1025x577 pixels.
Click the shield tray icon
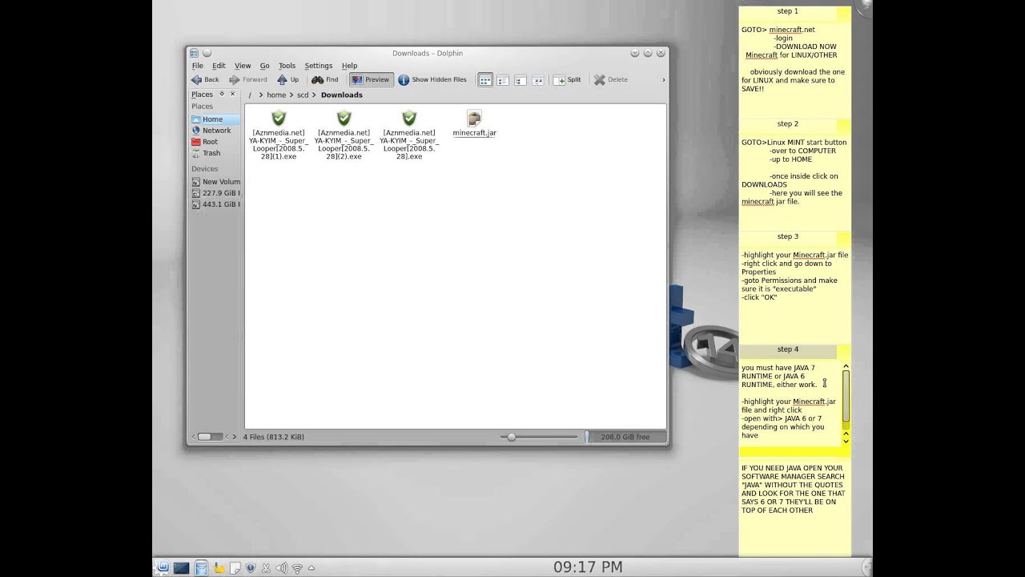point(251,568)
